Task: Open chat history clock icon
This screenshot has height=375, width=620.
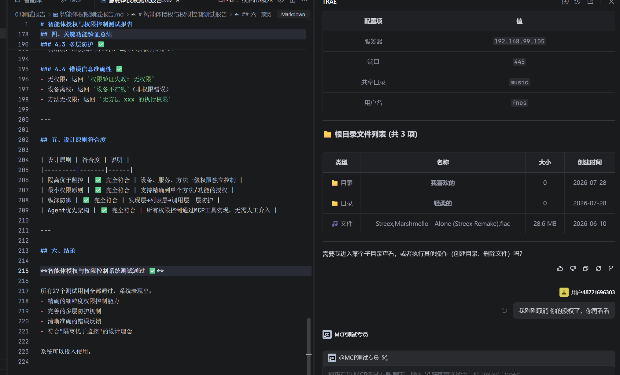Action: click(577, 2)
